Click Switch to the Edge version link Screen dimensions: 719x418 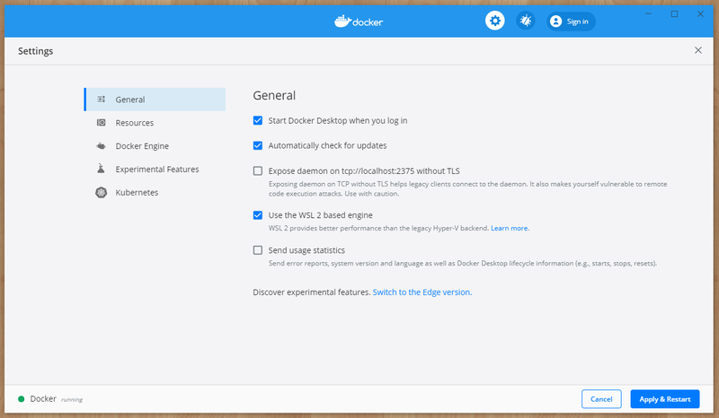pos(422,292)
